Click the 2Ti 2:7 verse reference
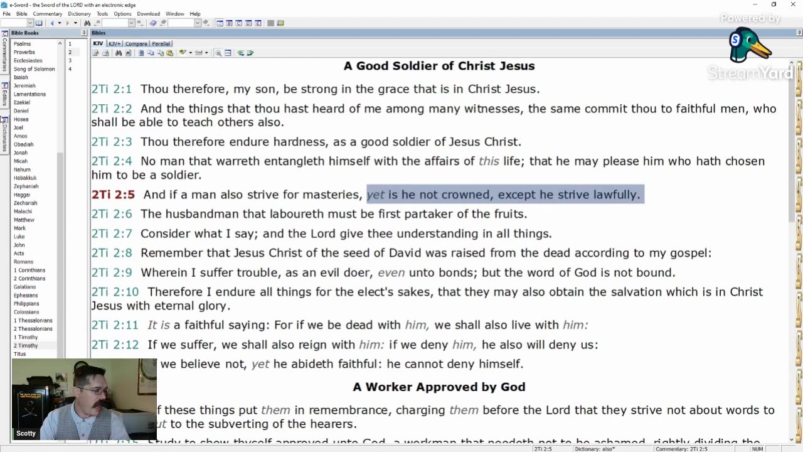Viewport: 803px width, 452px height. coord(112,234)
